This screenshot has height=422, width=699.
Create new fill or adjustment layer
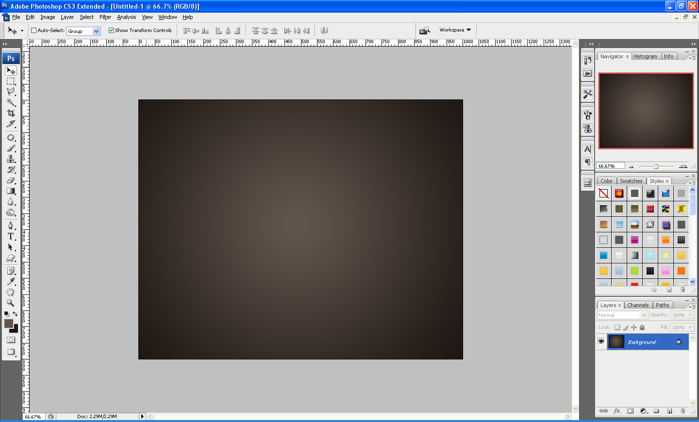click(x=644, y=411)
